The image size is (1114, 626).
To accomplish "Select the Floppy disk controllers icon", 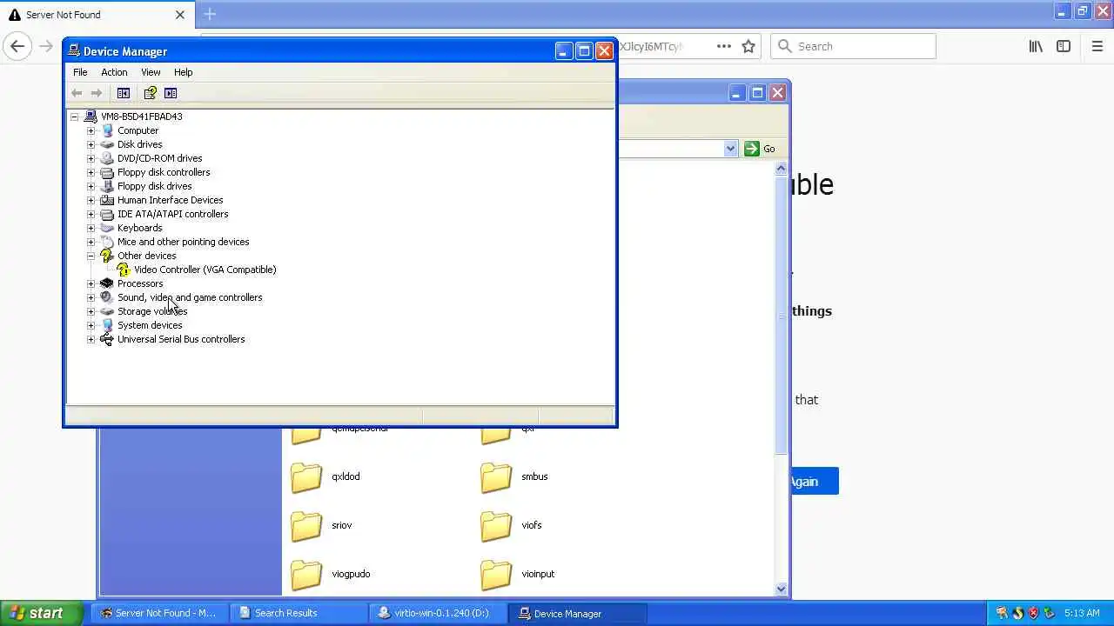I will tap(107, 172).
